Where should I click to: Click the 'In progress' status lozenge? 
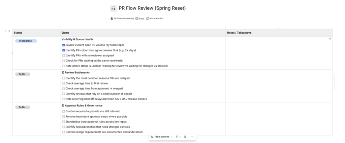pyautogui.click(x=26, y=41)
